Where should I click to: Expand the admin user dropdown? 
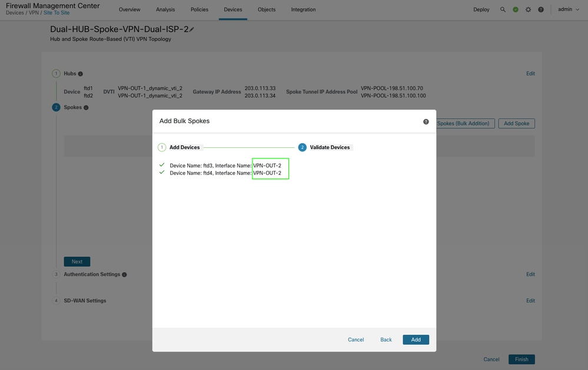tap(569, 9)
